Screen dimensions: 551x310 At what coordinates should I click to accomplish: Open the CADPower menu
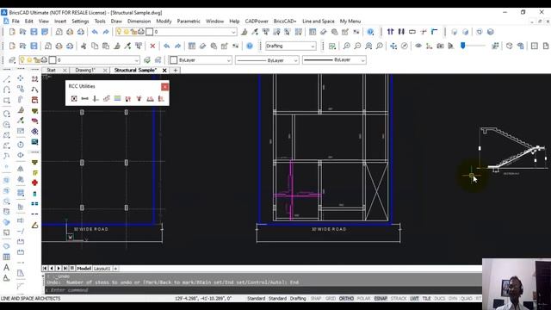click(257, 22)
